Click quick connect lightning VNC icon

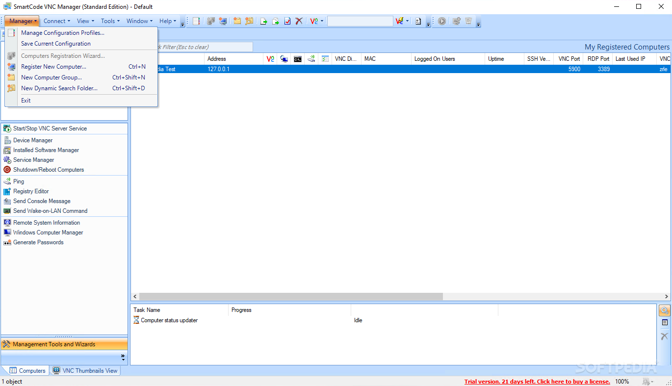399,21
